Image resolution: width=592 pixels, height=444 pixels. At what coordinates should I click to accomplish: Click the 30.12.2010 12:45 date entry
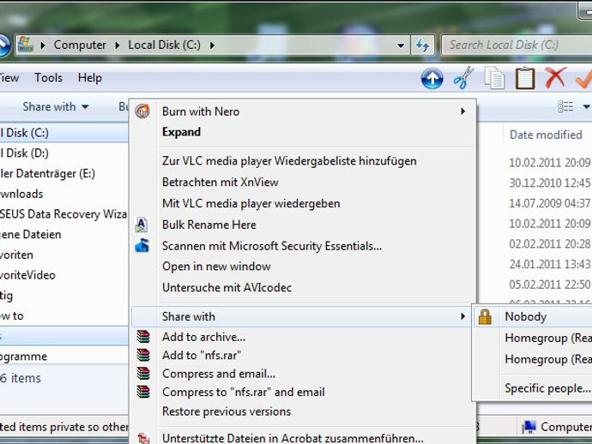[550, 183]
